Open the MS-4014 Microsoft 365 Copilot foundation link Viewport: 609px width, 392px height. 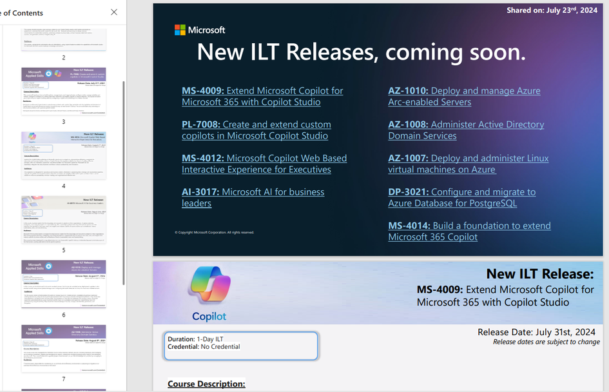[x=469, y=231]
